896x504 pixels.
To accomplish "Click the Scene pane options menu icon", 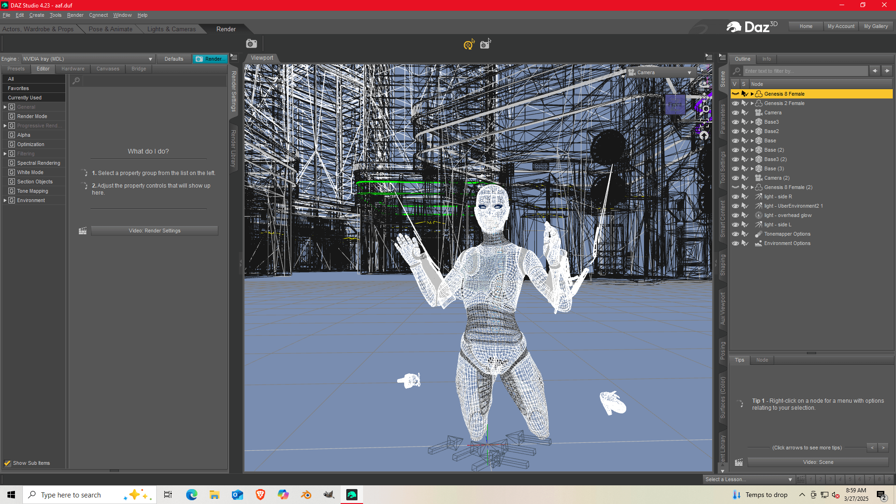I will pyautogui.click(x=722, y=57).
